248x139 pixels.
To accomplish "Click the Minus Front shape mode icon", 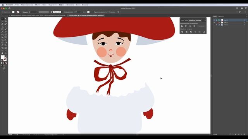I will tap(186, 26).
